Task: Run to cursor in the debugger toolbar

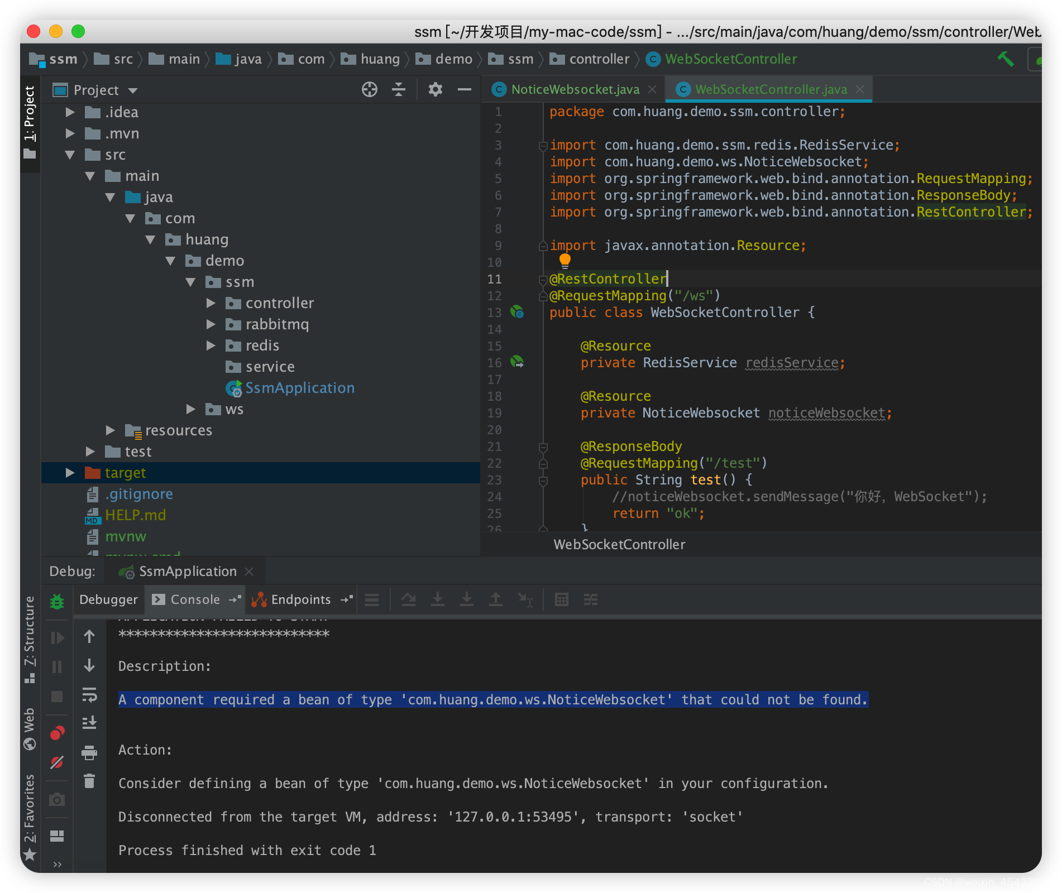Action: [x=525, y=599]
